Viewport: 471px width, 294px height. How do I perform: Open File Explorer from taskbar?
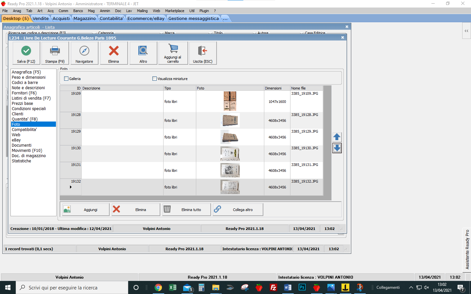tap(216, 287)
